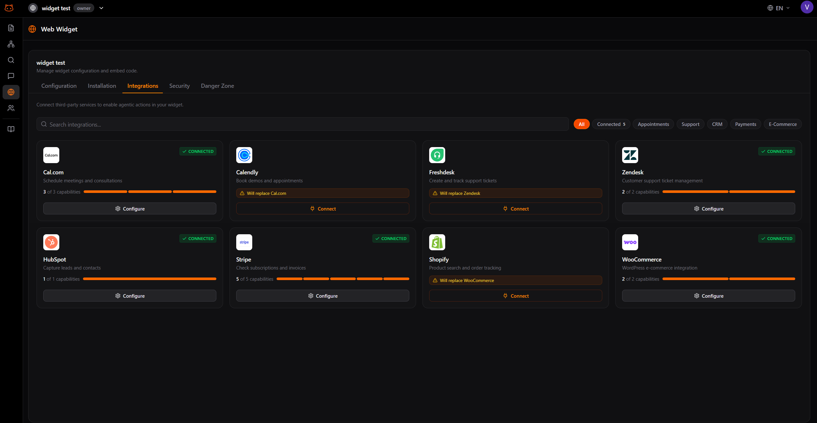Click the Will replace WooCommerce warning
This screenshot has height=423, width=817.
point(516,280)
